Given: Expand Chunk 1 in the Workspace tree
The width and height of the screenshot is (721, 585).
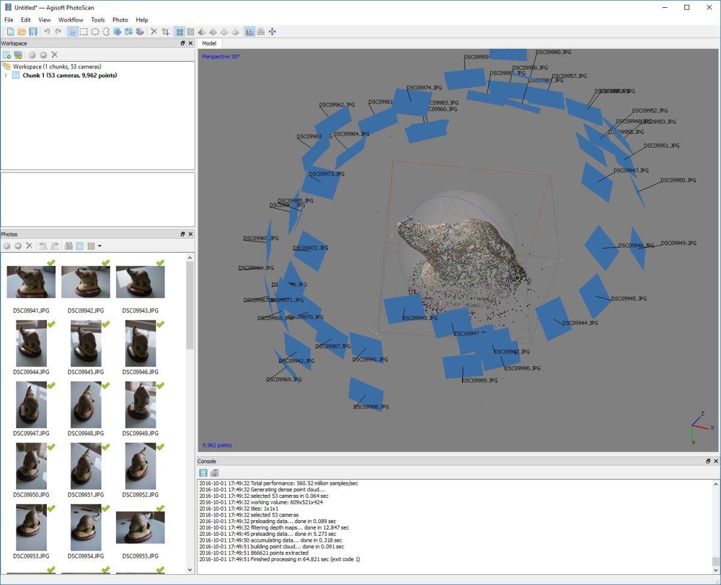Looking at the screenshot, I should [x=6, y=75].
